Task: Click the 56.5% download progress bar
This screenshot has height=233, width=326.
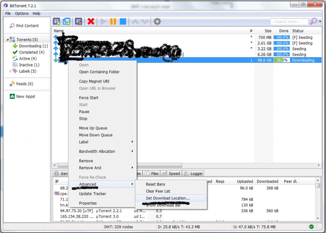Action: tap(281, 60)
